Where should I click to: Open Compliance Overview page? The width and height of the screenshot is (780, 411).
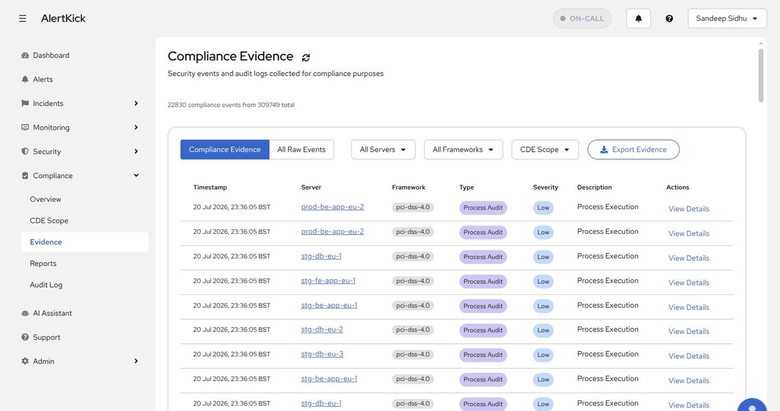(45, 199)
